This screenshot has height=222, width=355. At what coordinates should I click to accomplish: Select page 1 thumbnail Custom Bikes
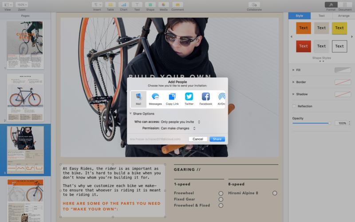click(25, 45)
